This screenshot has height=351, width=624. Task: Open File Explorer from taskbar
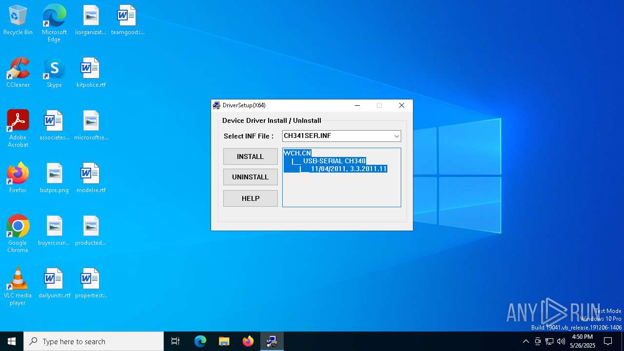[x=224, y=341]
